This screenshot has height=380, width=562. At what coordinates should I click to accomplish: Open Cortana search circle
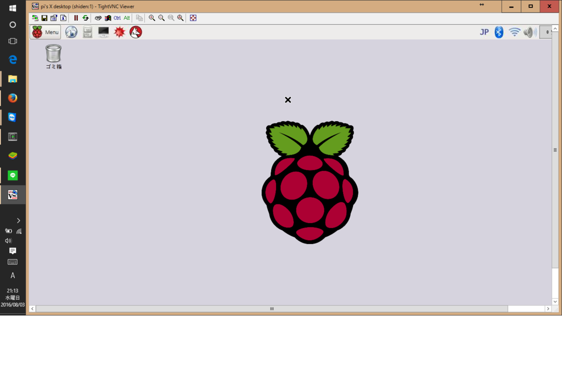pos(13,25)
